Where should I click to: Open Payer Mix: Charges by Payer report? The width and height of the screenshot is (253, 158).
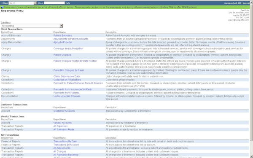pos(69,70)
